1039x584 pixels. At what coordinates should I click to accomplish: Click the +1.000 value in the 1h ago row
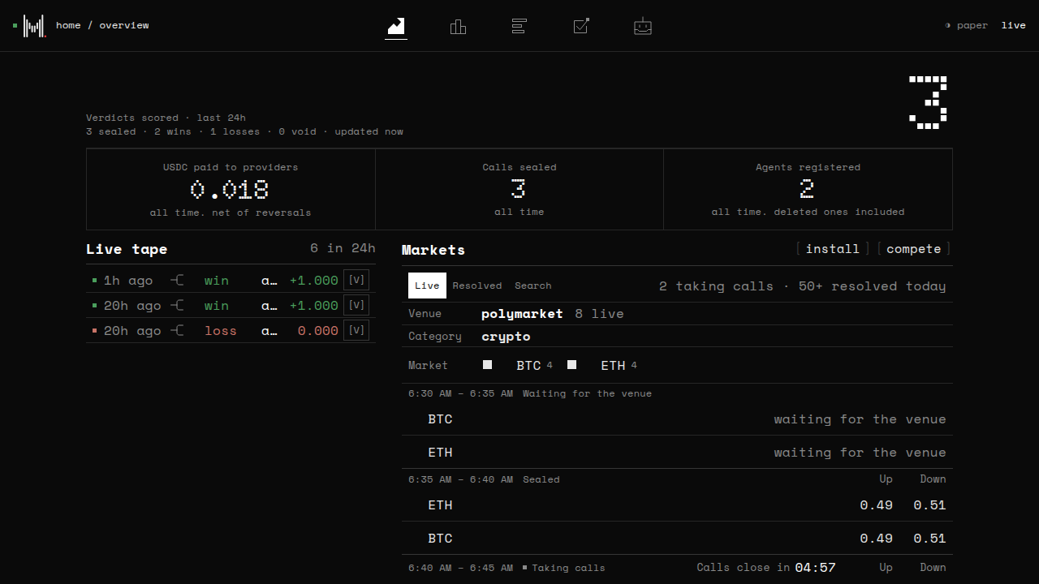314,281
